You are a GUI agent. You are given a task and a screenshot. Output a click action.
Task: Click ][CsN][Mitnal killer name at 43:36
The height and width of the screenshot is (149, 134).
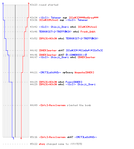tap(49, 20)
